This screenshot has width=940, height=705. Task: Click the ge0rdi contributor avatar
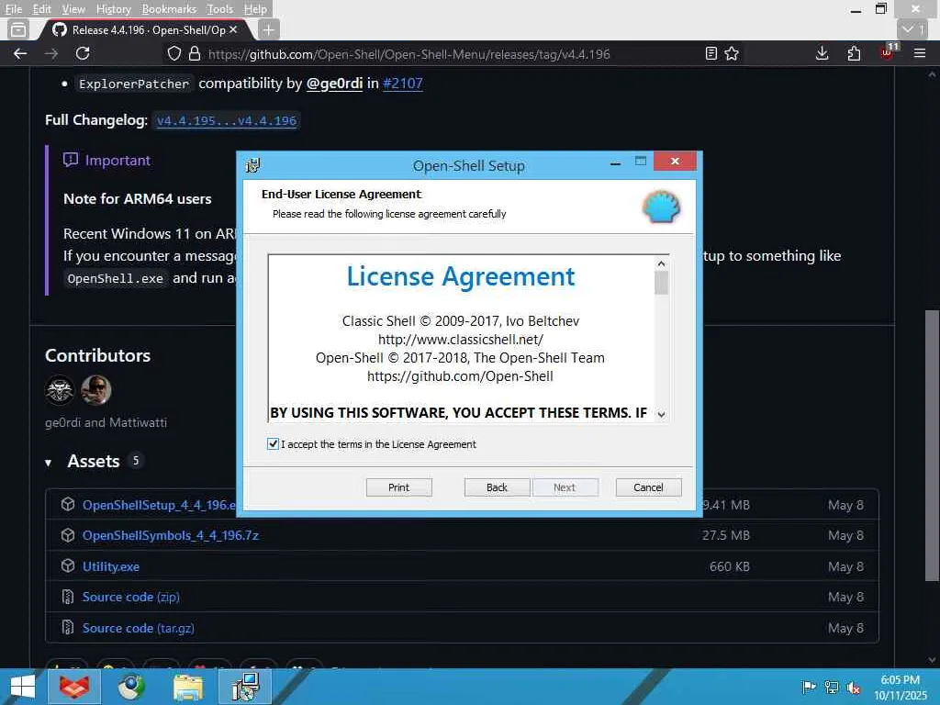tap(60, 390)
